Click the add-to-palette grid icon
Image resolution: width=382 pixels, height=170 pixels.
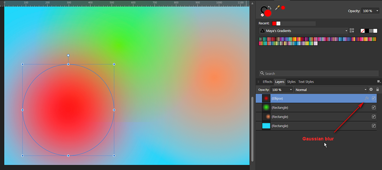click(x=351, y=31)
